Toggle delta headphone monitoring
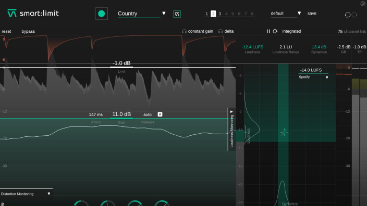 [x=226, y=31]
